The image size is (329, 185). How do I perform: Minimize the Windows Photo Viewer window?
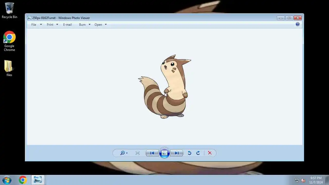(x=281, y=18)
